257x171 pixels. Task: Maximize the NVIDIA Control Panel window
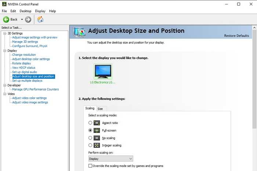[x=239, y=4]
